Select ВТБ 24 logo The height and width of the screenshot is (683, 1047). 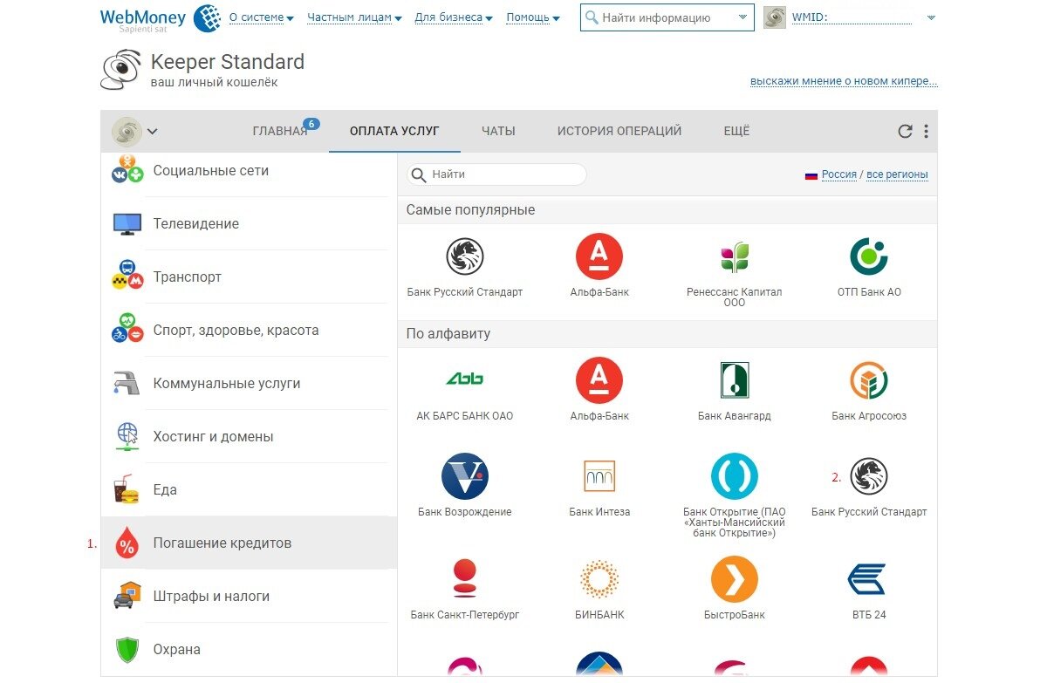coord(867,579)
